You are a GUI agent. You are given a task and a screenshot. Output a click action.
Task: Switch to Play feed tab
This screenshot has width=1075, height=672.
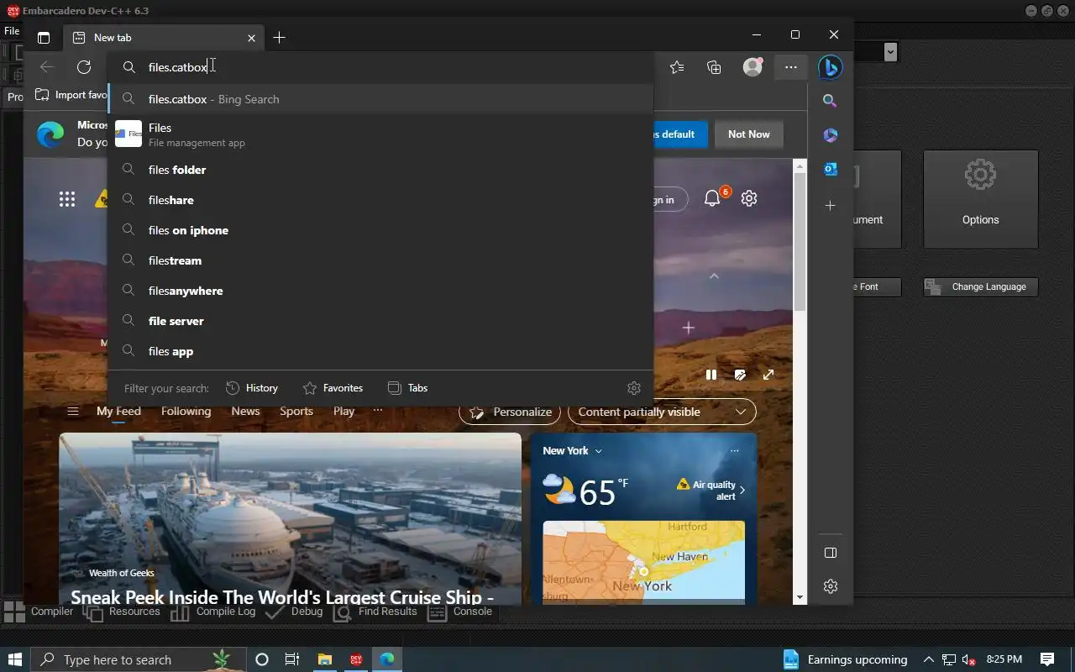[343, 412]
